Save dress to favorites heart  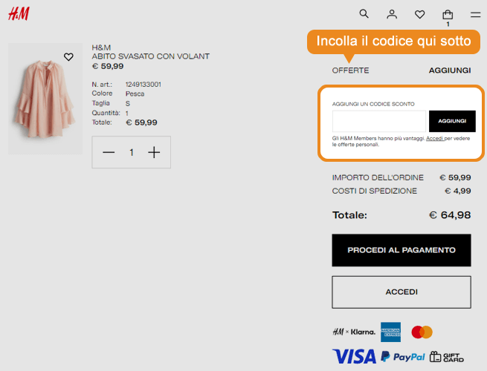pos(68,56)
